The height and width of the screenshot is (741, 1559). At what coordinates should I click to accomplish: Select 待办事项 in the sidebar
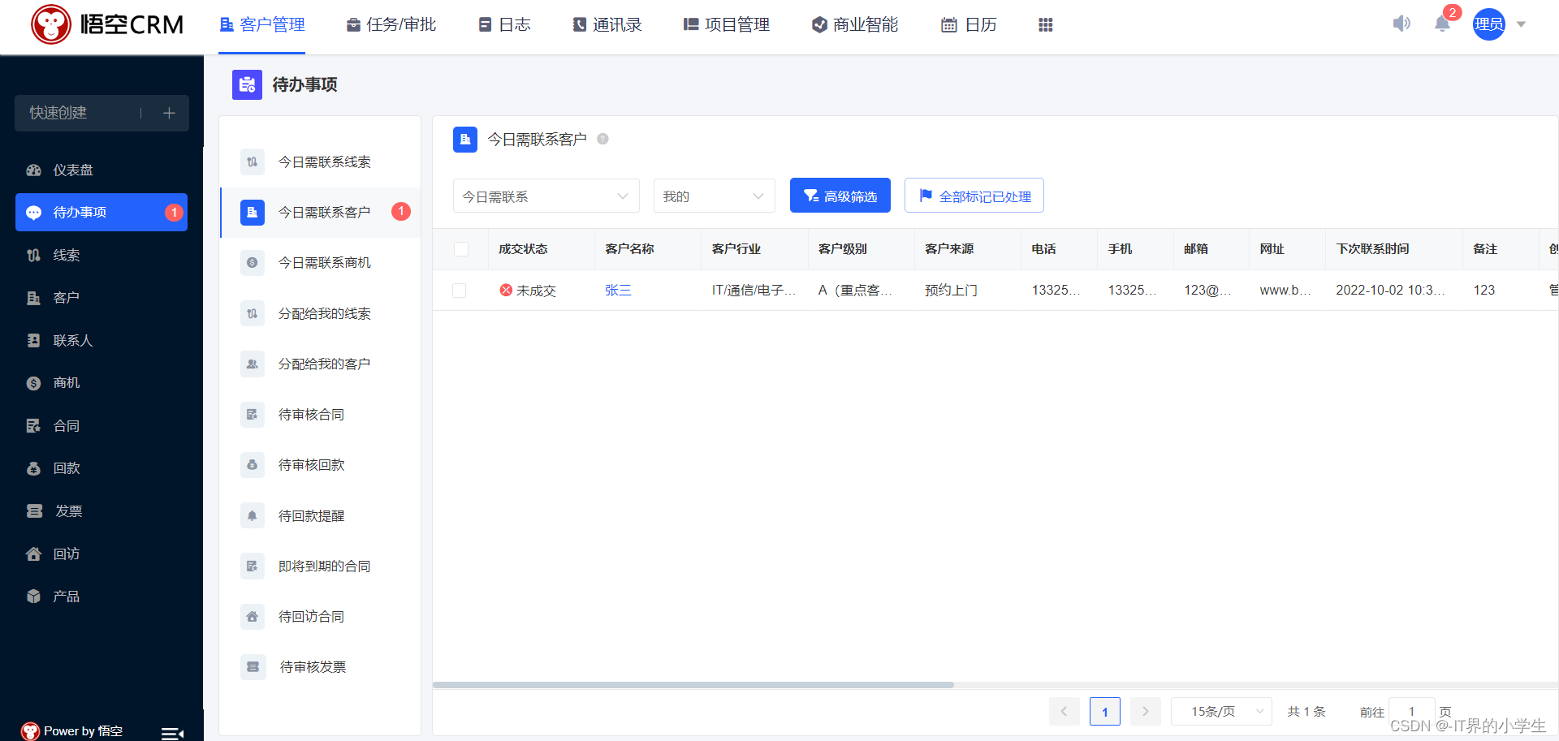(101, 212)
